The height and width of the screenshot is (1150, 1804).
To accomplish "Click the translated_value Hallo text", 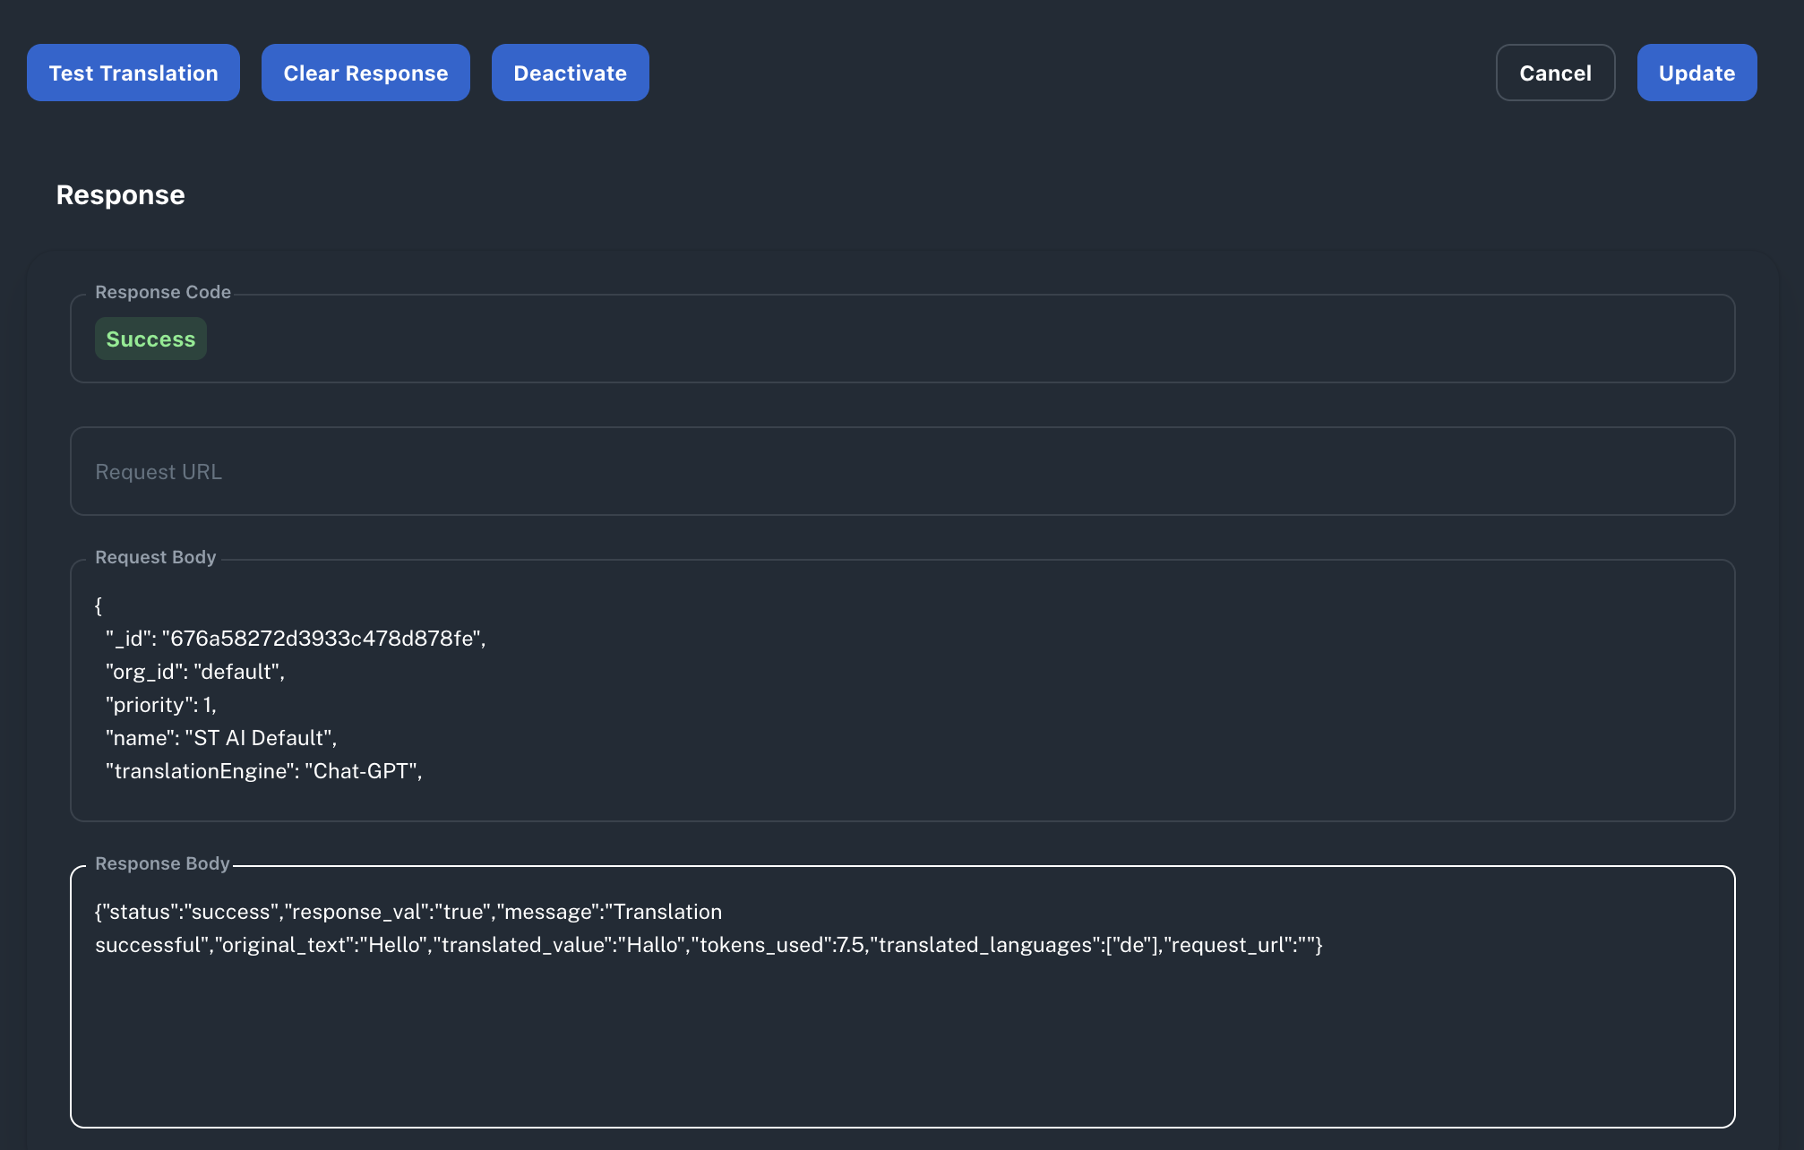I will tap(651, 944).
